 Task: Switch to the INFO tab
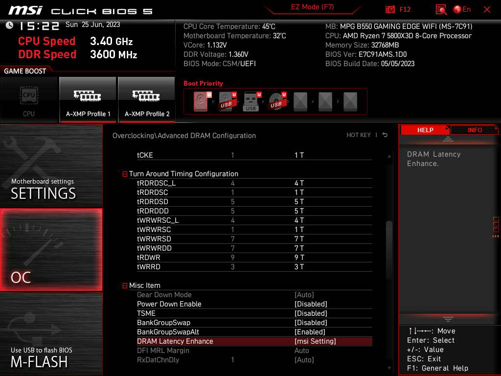pyautogui.click(x=475, y=130)
